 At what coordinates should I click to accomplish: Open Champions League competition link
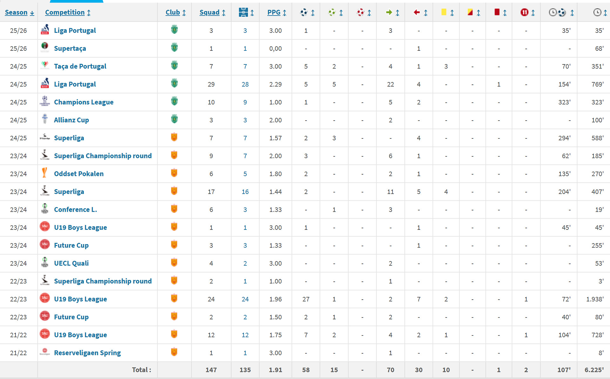click(84, 102)
